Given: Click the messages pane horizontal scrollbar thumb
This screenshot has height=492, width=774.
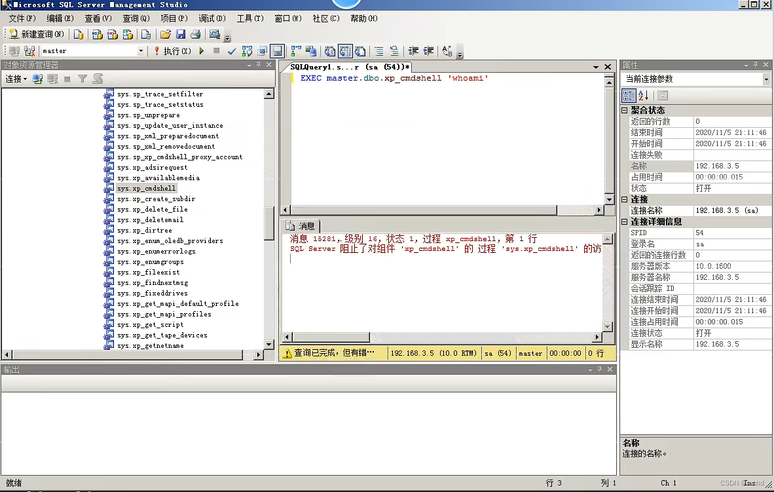Looking at the screenshot, I should (x=331, y=337).
